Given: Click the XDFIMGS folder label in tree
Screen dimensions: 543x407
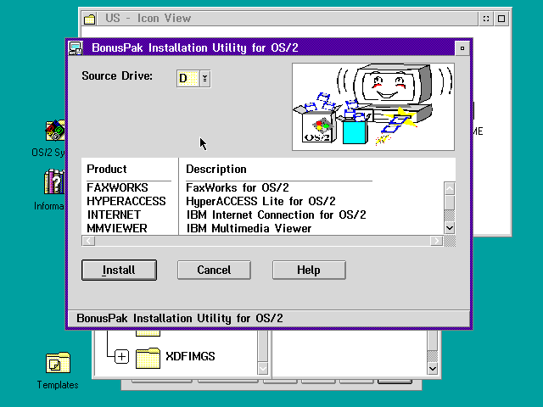Looking at the screenshot, I should point(190,356).
